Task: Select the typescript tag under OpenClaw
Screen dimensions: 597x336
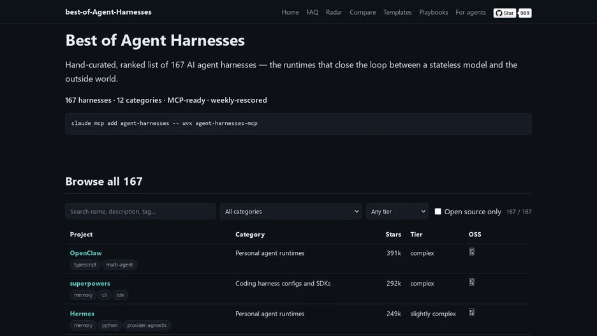Action: coord(85,265)
